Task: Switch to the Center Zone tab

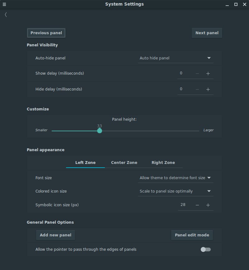Action: point(124,163)
